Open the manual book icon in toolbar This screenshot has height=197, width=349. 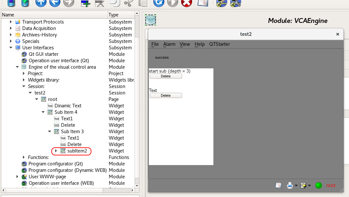tap(203, 3)
